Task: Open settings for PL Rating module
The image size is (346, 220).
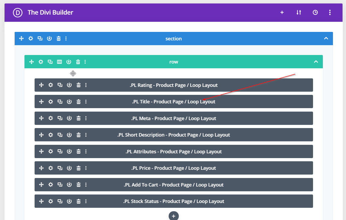Action: pos(51,85)
